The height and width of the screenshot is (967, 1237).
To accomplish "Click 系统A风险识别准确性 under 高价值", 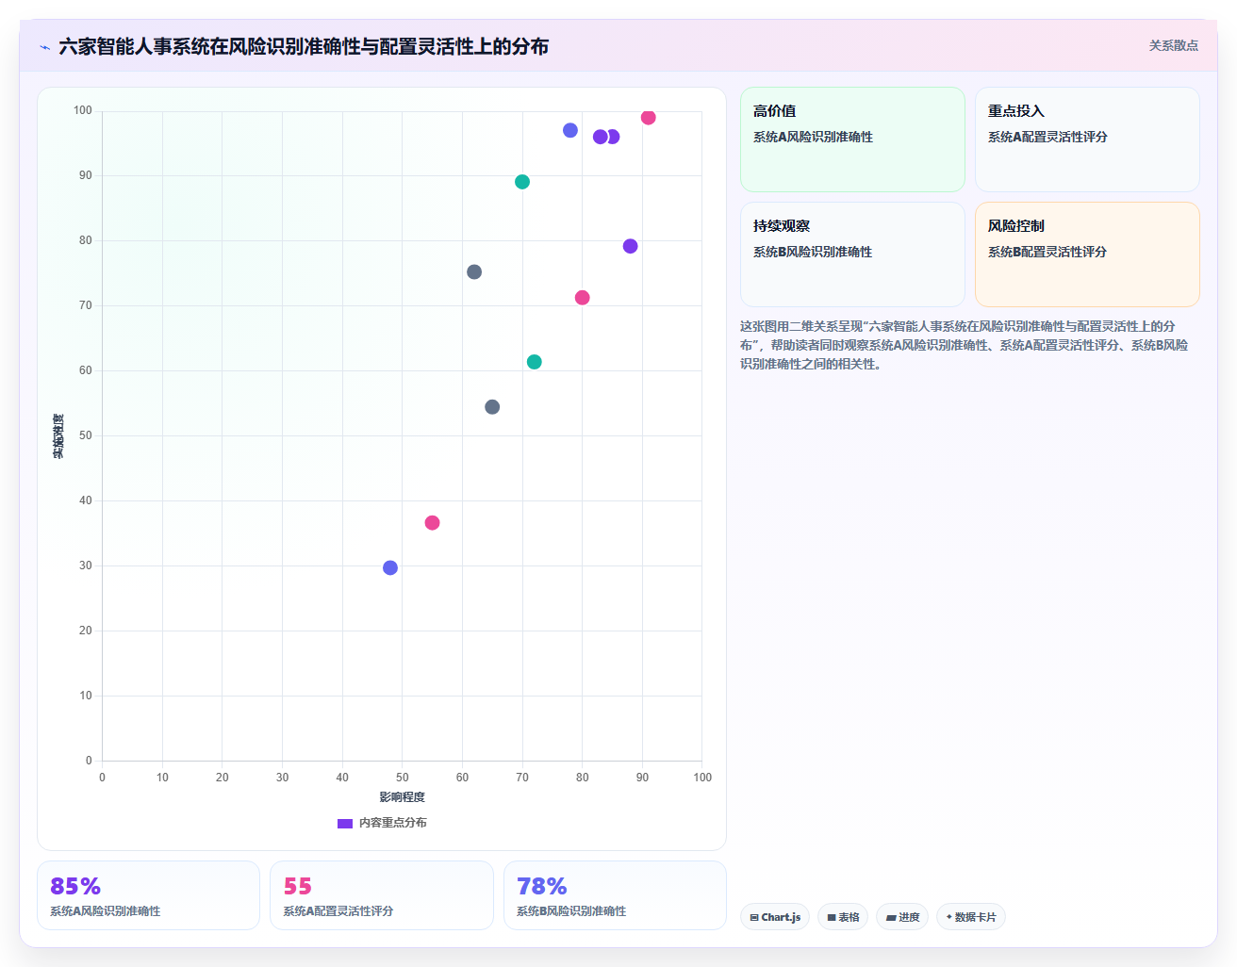I will pyautogui.click(x=813, y=137).
